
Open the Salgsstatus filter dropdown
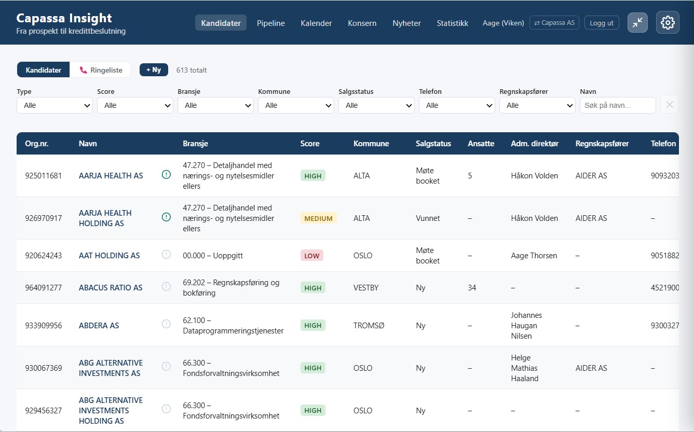click(376, 105)
